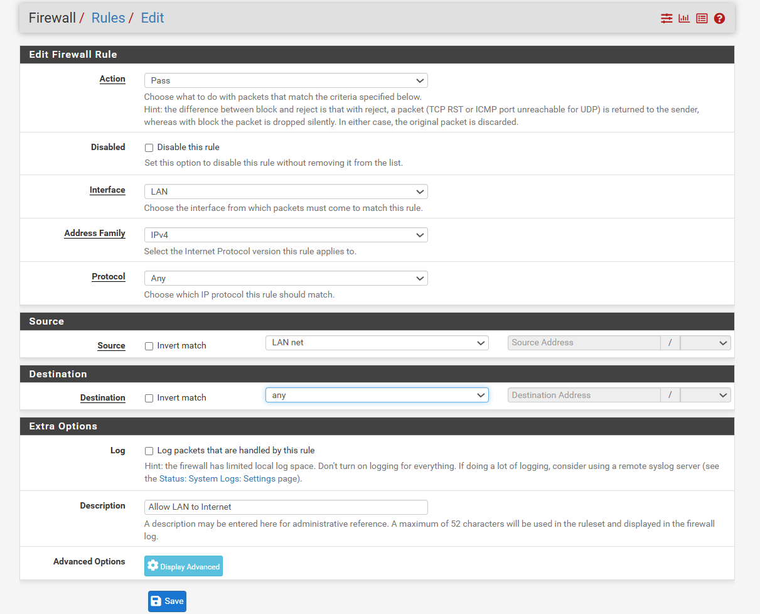Screen dimensions: 760x614
Task: Save the firewall rule
Action: [x=167, y=601]
